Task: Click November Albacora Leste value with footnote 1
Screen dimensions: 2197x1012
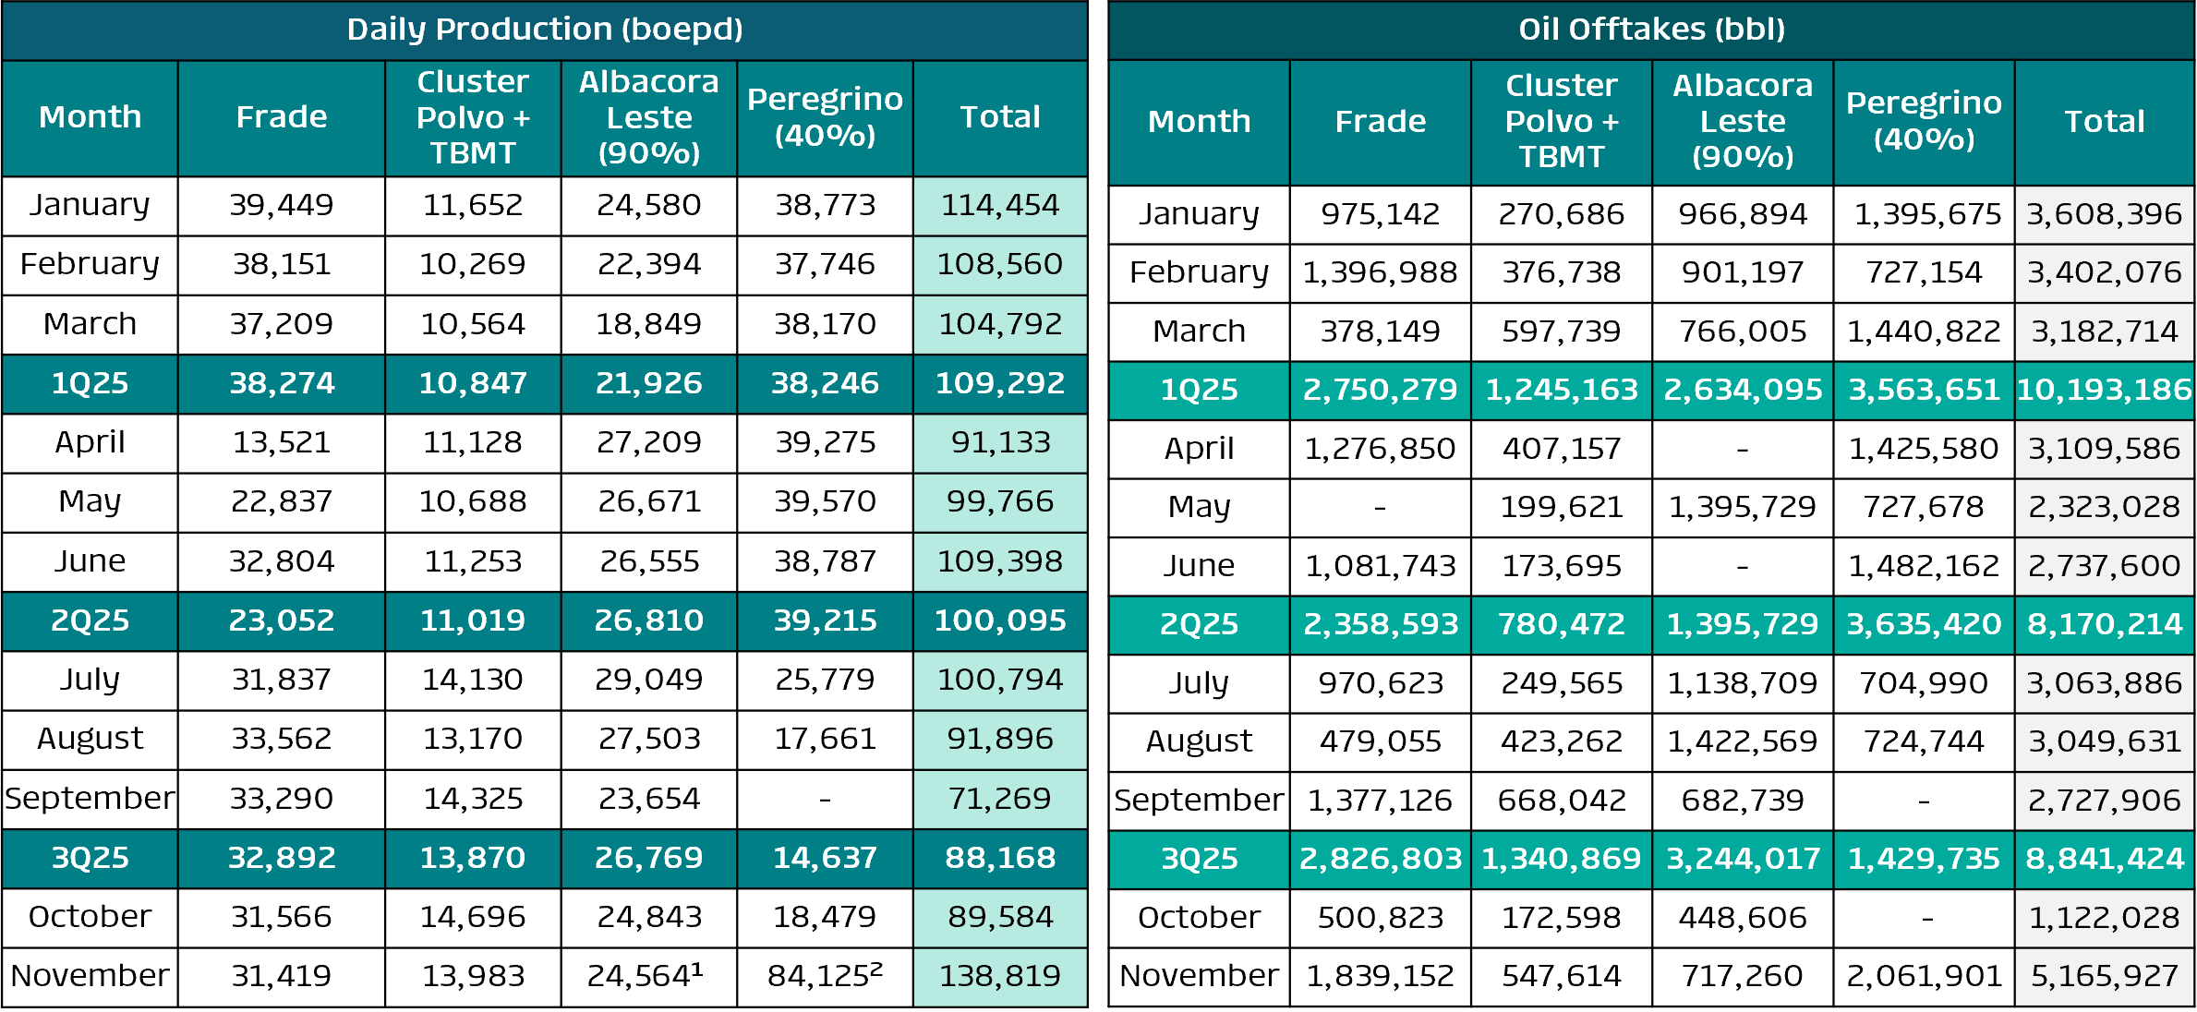Action: tap(648, 976)
